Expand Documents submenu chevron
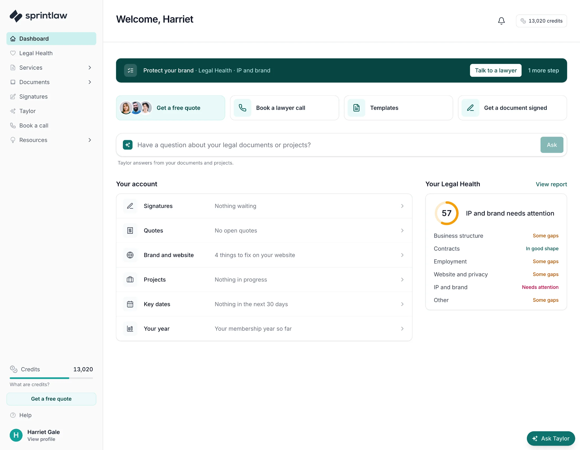This screenshot has width=580, height=450. [90, 82]
